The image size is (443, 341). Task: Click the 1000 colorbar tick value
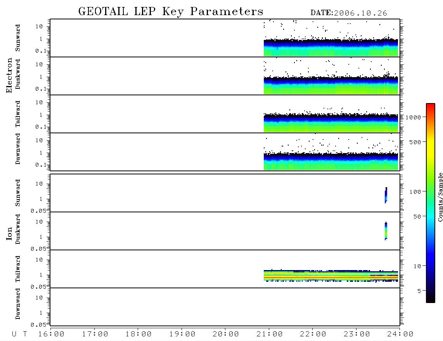[413, 117]
